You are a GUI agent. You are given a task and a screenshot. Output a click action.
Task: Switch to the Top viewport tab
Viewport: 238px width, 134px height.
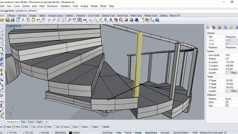coord(23,122)
